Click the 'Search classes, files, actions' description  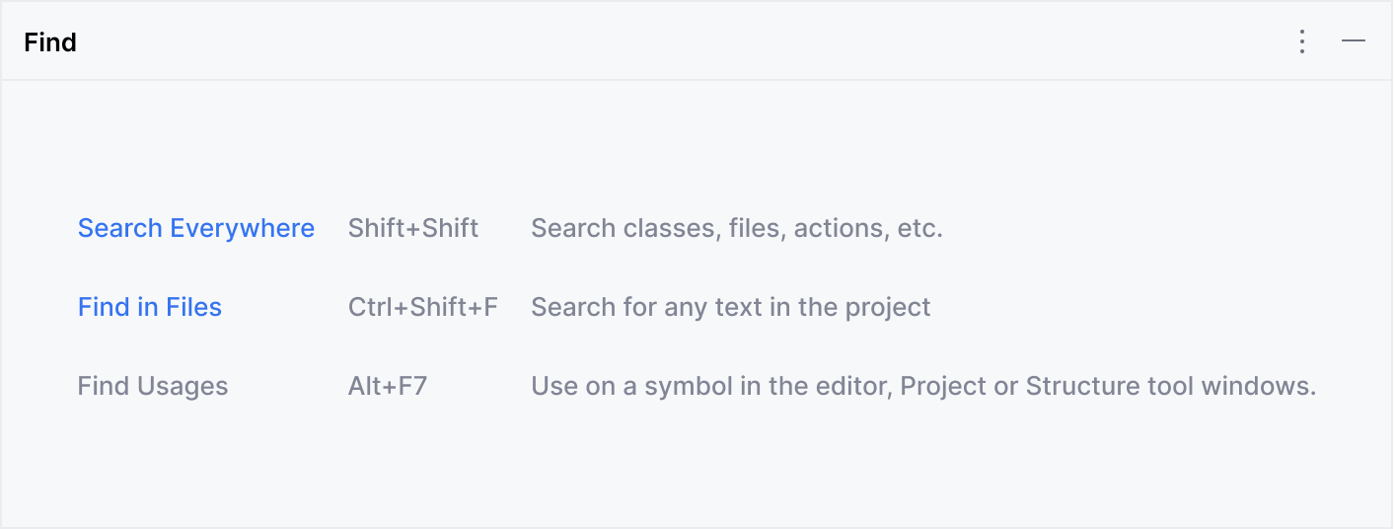pyautogui.click(x=736, y=228)
